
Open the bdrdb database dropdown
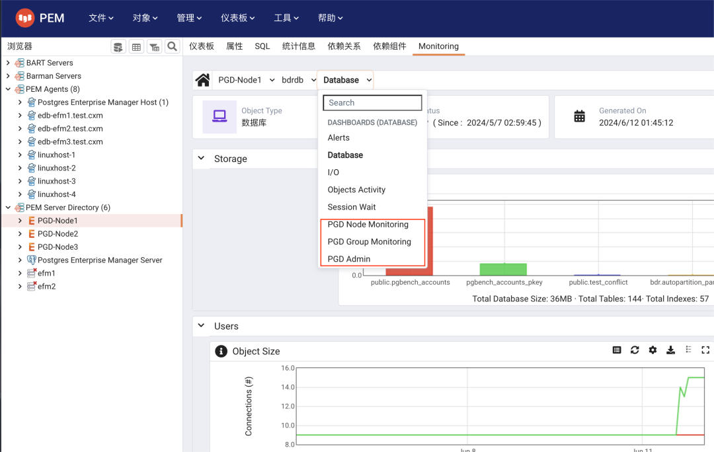coord(298,80)
